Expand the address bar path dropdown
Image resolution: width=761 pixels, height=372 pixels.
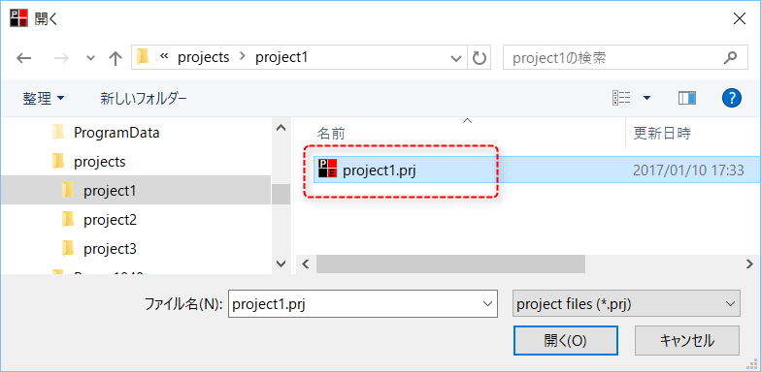[x=456, y=58]
